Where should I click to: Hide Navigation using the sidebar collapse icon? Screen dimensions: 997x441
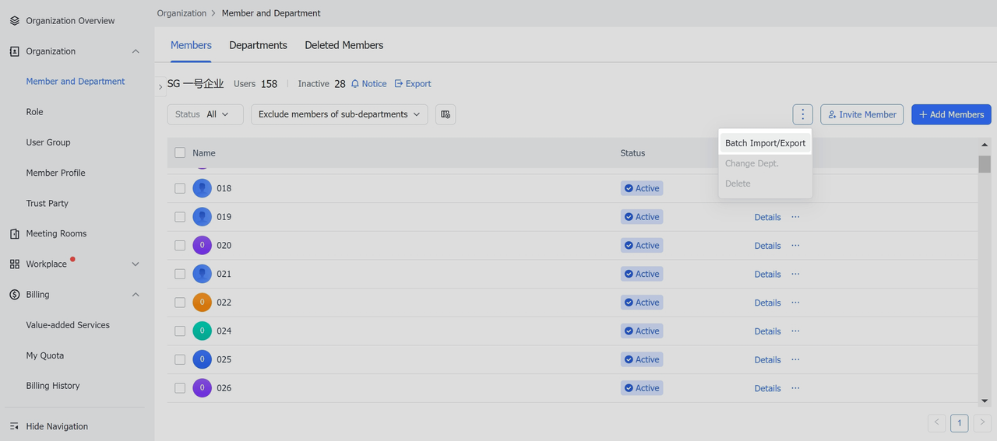15,426
